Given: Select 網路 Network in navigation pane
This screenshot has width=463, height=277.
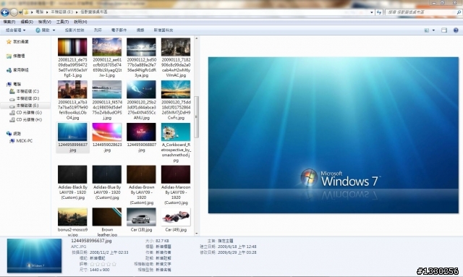Looking at the screenshot, I should [14, 134].
